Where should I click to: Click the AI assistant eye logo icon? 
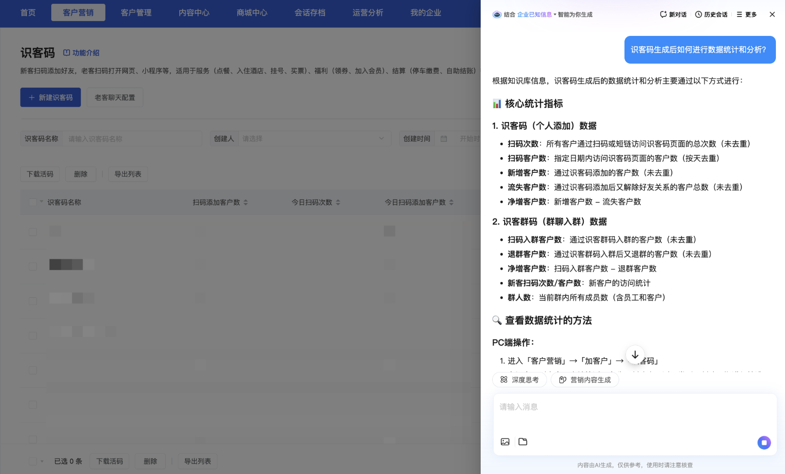pos(497,14)
